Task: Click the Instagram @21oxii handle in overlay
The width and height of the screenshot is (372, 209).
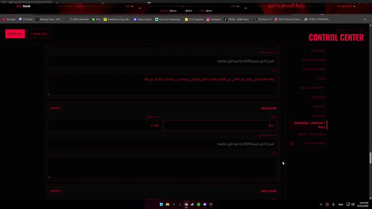Action: pyautogui.click(x=173, y=11)
